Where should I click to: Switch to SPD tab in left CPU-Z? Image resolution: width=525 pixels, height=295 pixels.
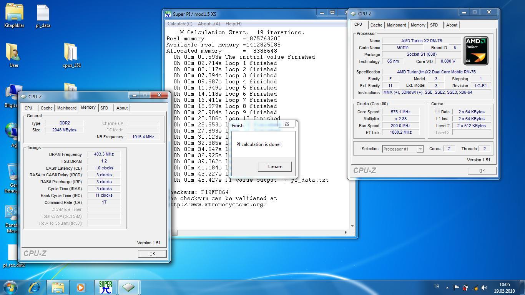pos(104,108)
